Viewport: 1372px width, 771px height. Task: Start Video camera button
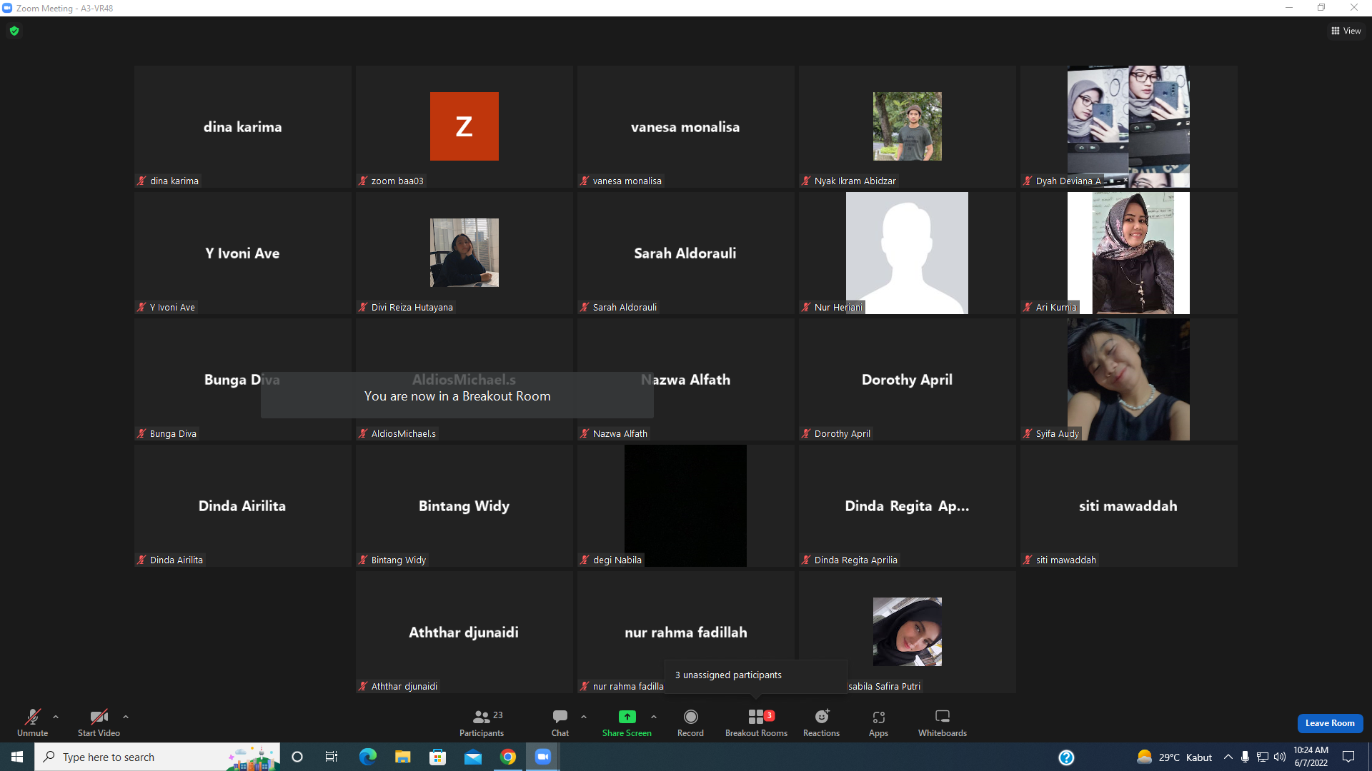(x=99, y=722)
